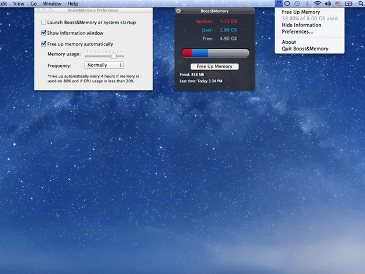This screenshot has height=274, width=365.
Task: Choose Hide Information menu item
Action: coord(301,25)
